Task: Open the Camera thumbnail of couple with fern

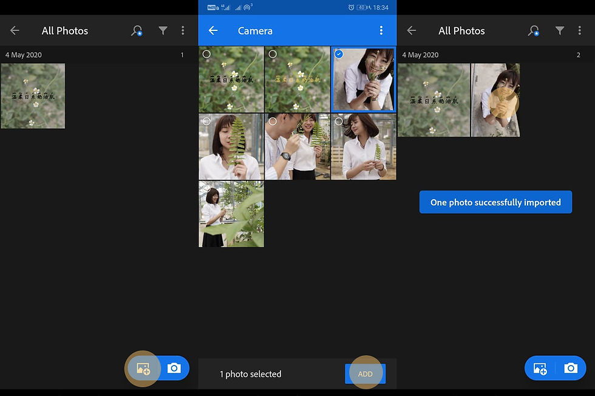Action: click(x=297, y=146)
